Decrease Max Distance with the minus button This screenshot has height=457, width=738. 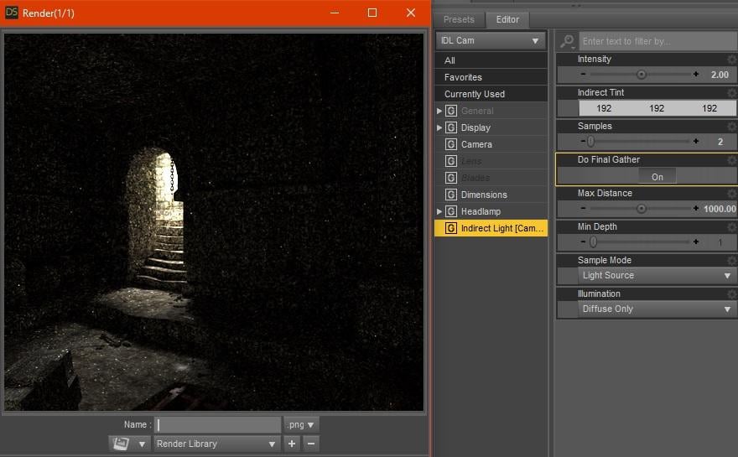click(583, 208)
